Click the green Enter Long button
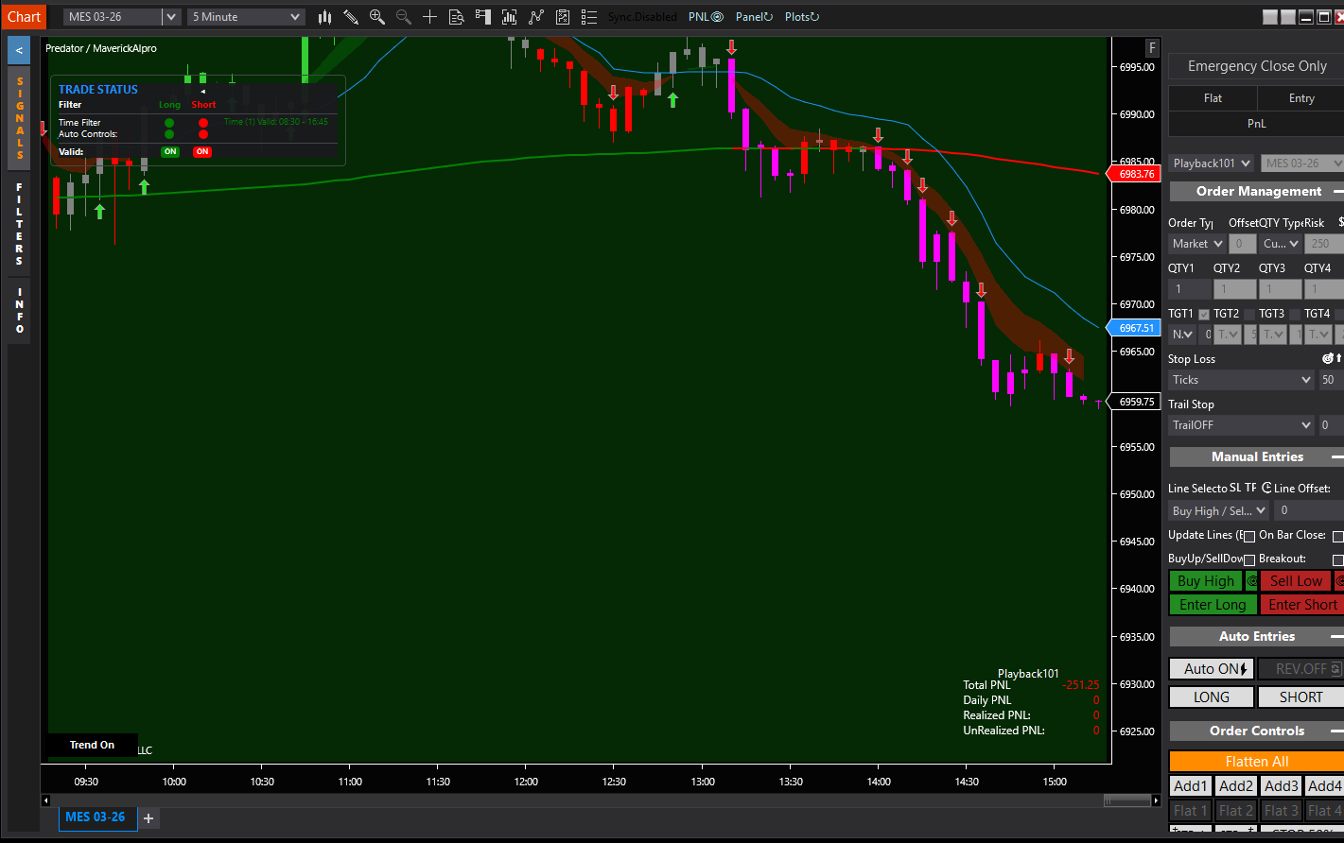1344x843 pixels. (1213, 605)
